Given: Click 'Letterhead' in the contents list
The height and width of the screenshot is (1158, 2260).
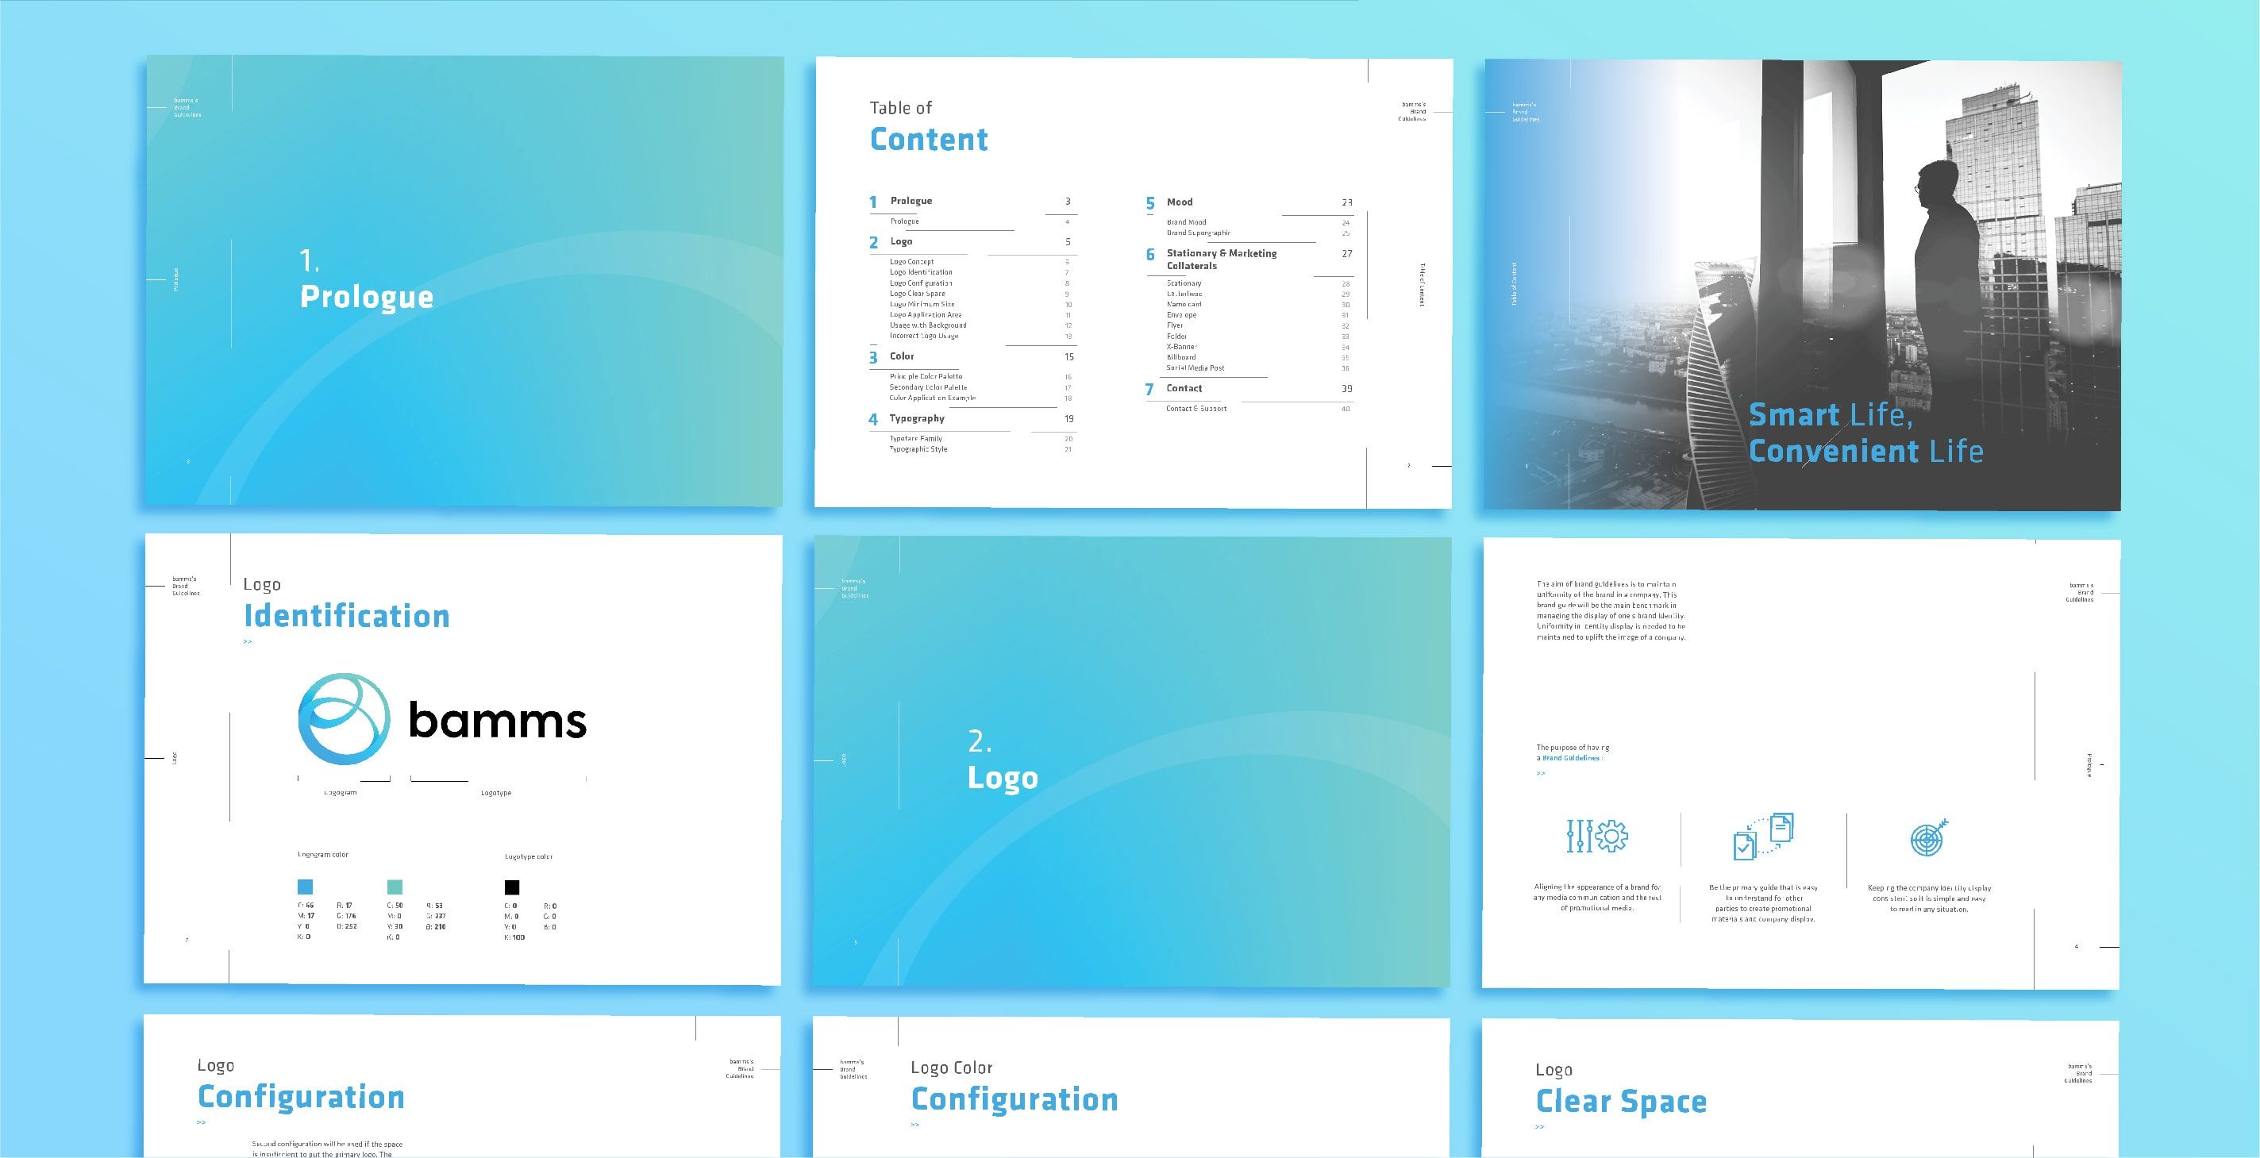Looking at the screenshot, I should (1184, 294).
